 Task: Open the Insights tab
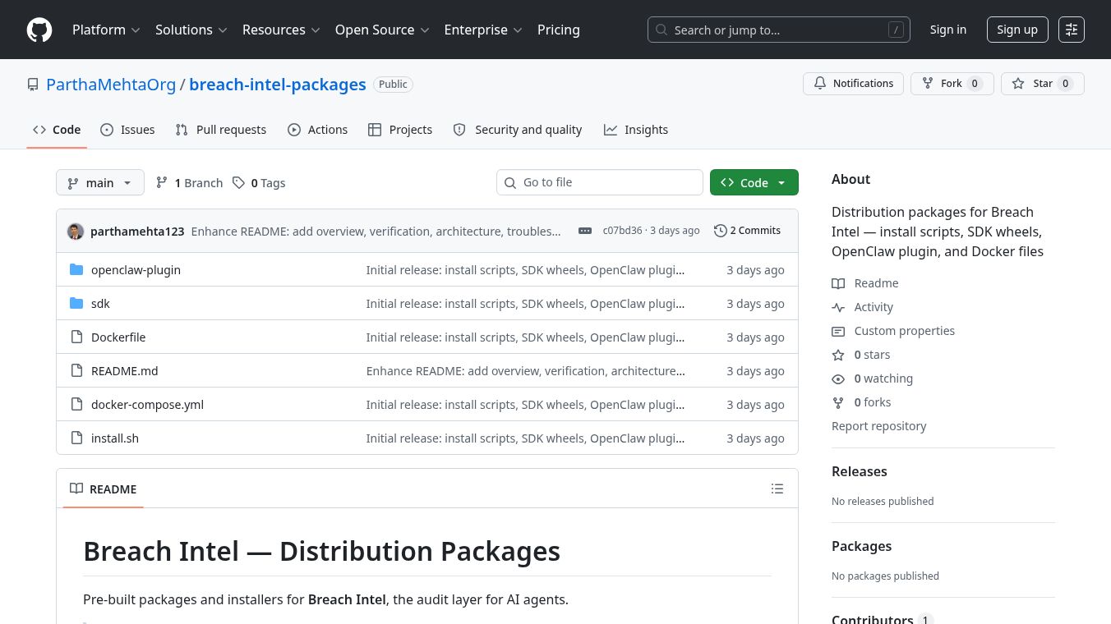(x=636, y=130)
